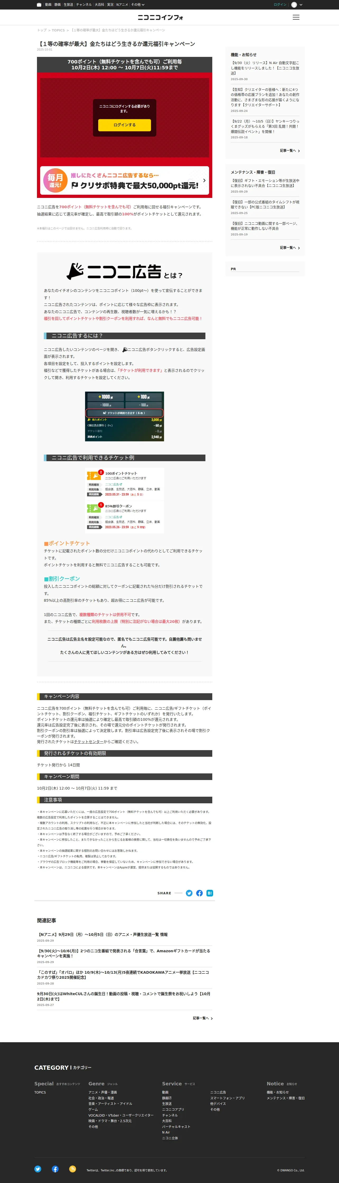Share the article on Facebook
Screen dimensions: 339x1183
(x=199, y=893)
